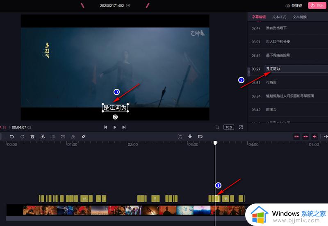The image size is (328, 226).
Task: Click the pink 导出 export button
Action: pyautogui.click(x=317, y=5)
